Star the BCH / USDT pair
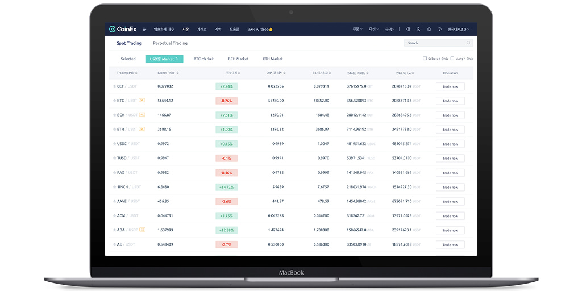This screenshot has width=582, height=291. (114, 115)
